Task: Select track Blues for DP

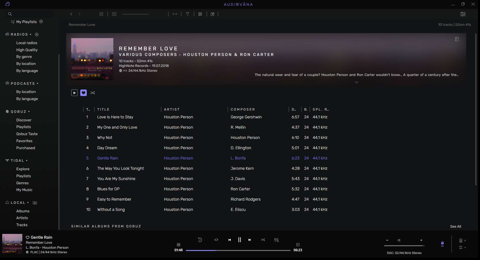Action: [108, 189]
